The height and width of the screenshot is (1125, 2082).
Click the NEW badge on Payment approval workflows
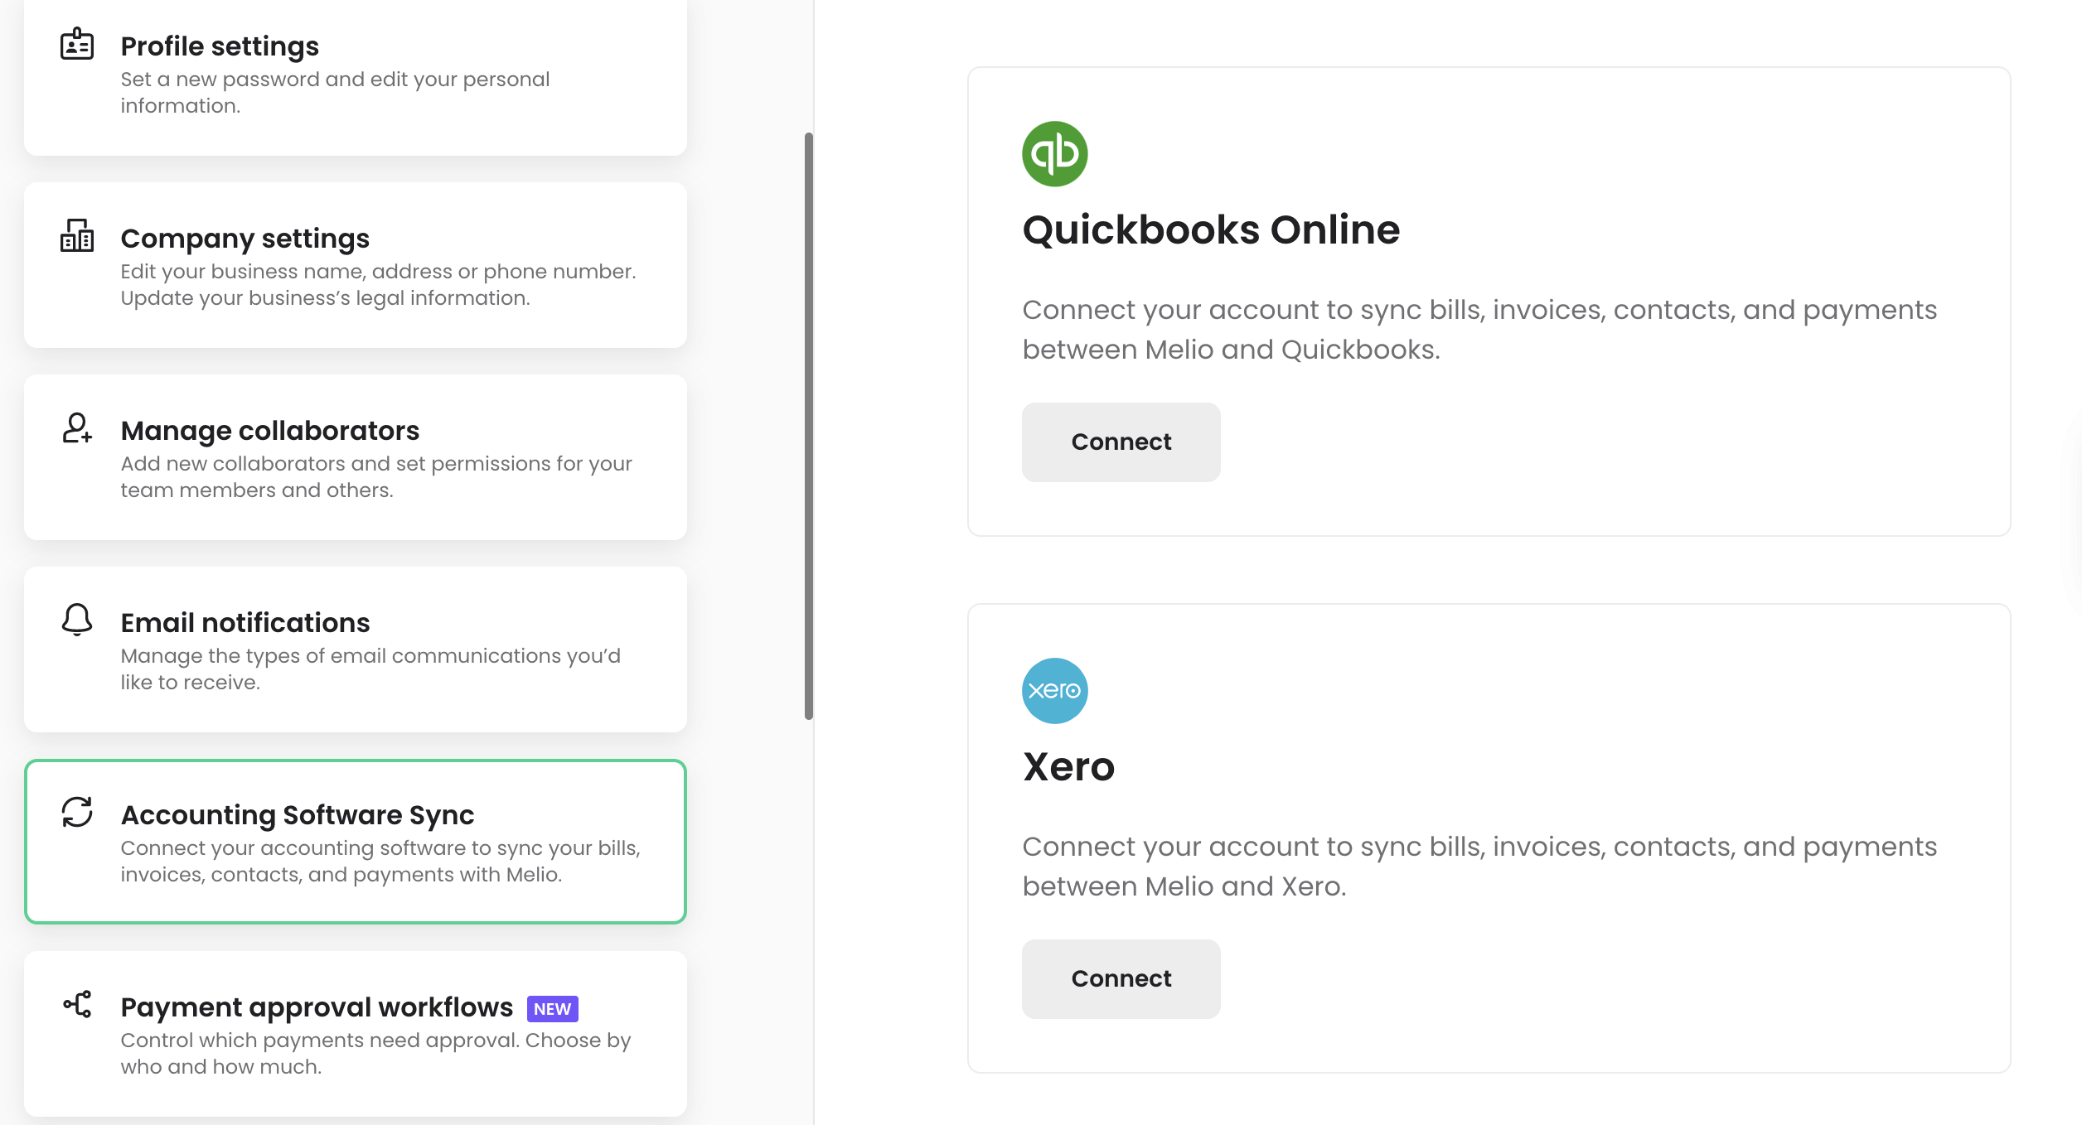(552, 1009)
